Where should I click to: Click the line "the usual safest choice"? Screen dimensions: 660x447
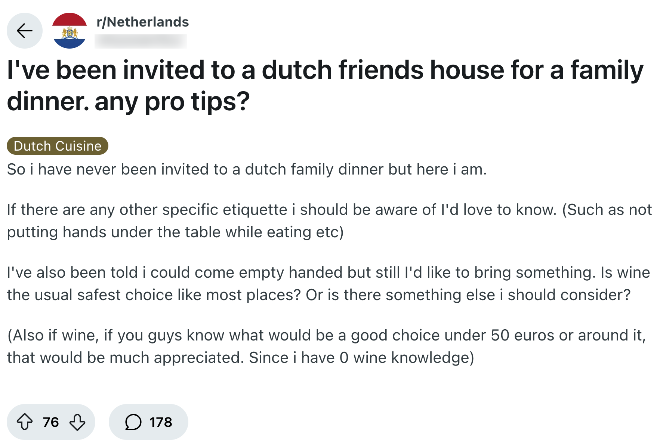point(318,295)
